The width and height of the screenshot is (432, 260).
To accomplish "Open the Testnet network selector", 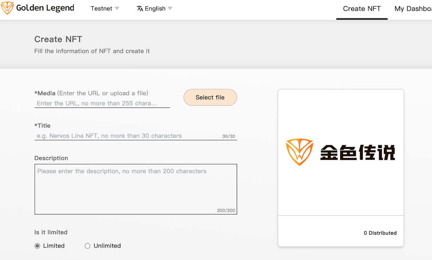I will click(x=105, y=8).
